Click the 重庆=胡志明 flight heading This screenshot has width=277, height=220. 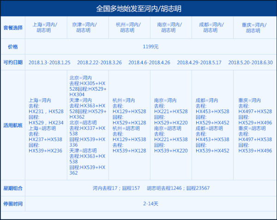coord(252,128)
